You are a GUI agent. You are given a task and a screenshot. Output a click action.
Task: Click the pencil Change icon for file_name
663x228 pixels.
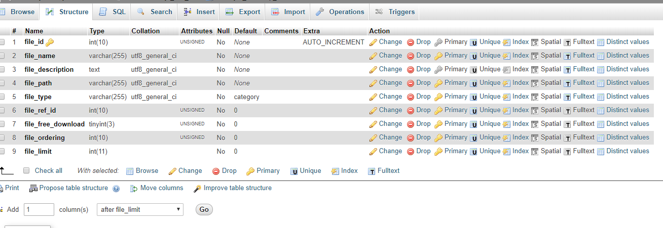(373, 56)
